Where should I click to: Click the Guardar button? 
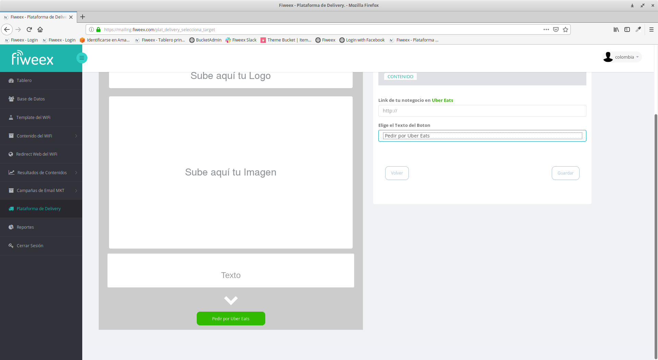(565, 173)
